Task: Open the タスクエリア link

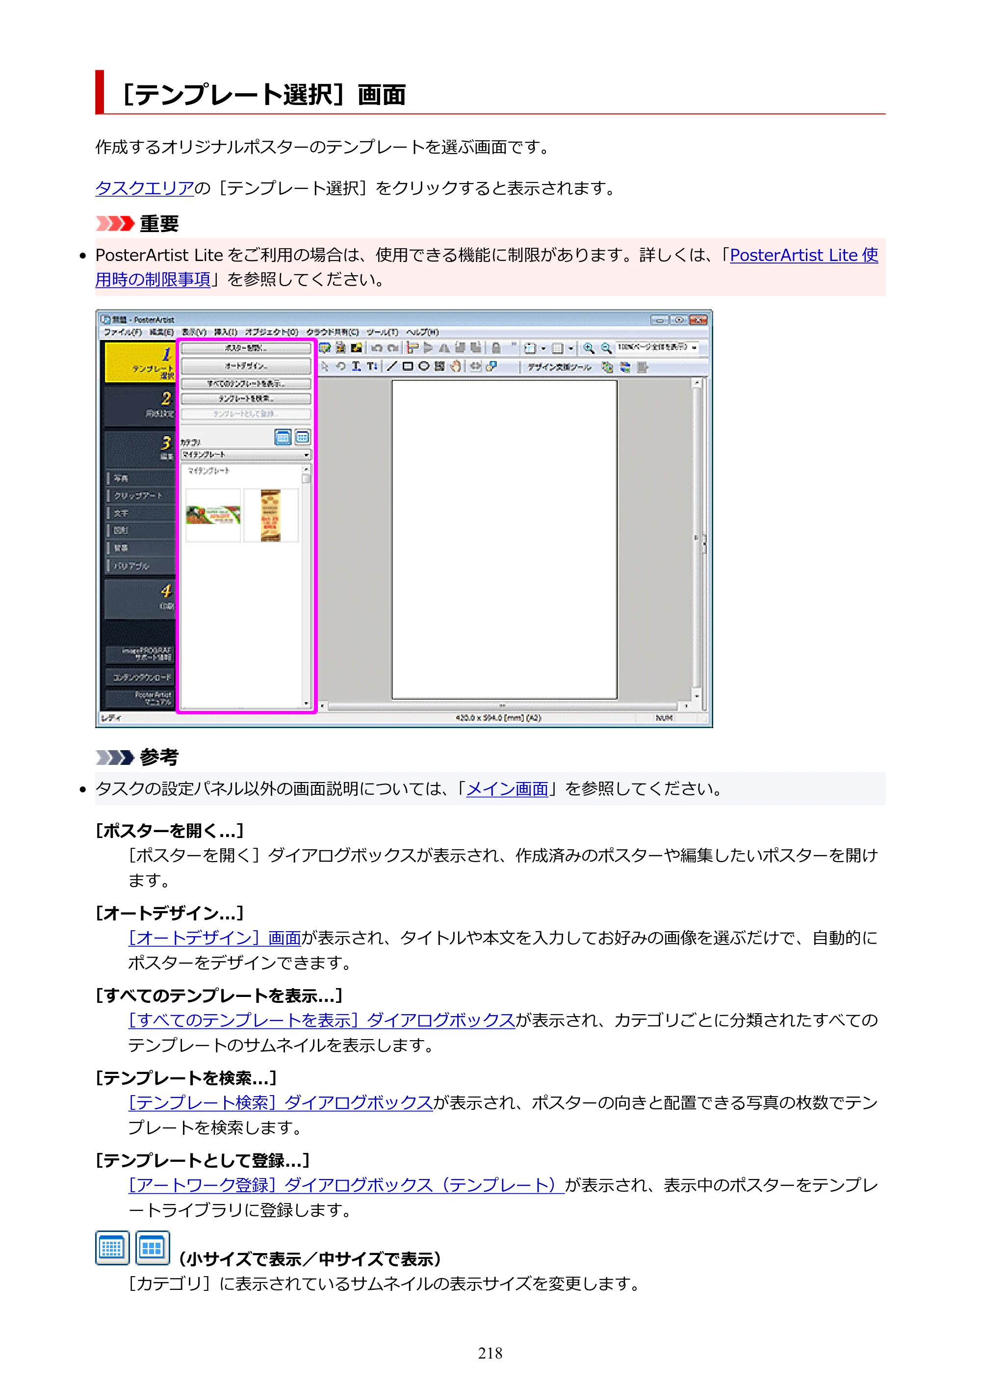Action: (145, 188)
